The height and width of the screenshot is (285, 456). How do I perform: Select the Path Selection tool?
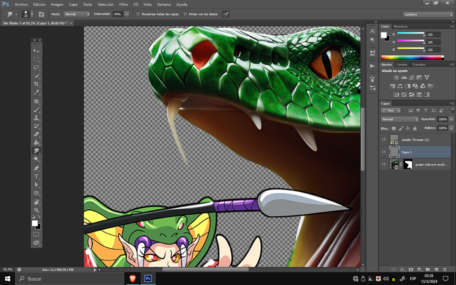[x=36, y=185]
